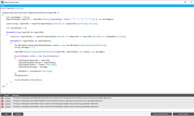The width and height of the screenshot is (194, 116).
Task: Click the 'ResultsUbaqRow newRow' declaration line
Action: point(37,56)
